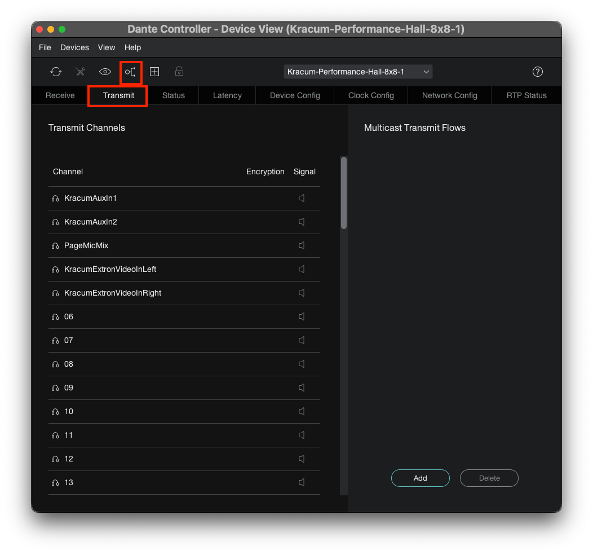Select the KracumExtronVideoInRight channel name
593x554 pixels.
[x=113, y=293]
